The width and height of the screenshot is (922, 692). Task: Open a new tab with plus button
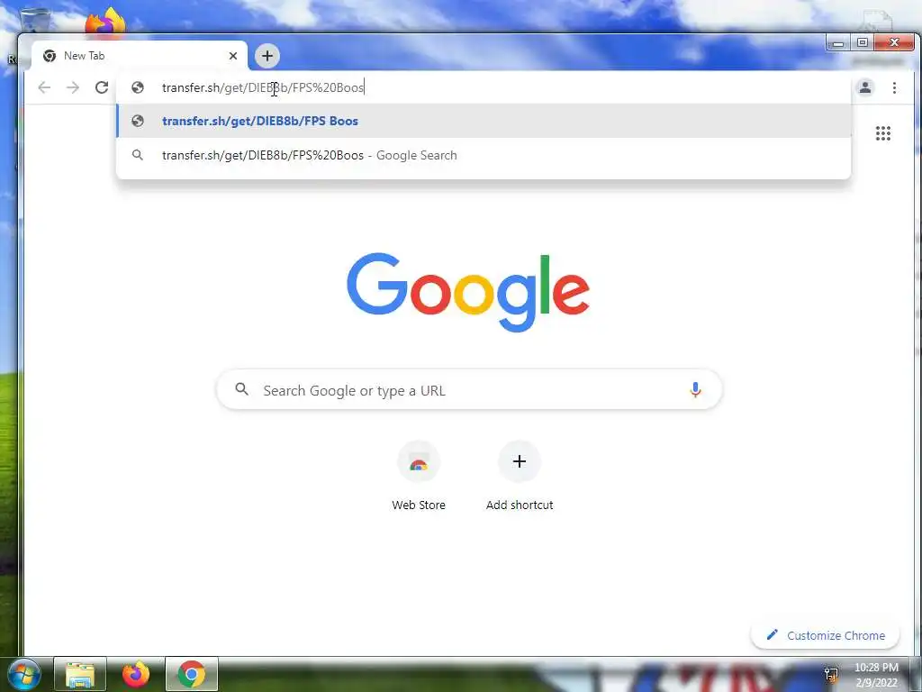(x=267, y=56)
